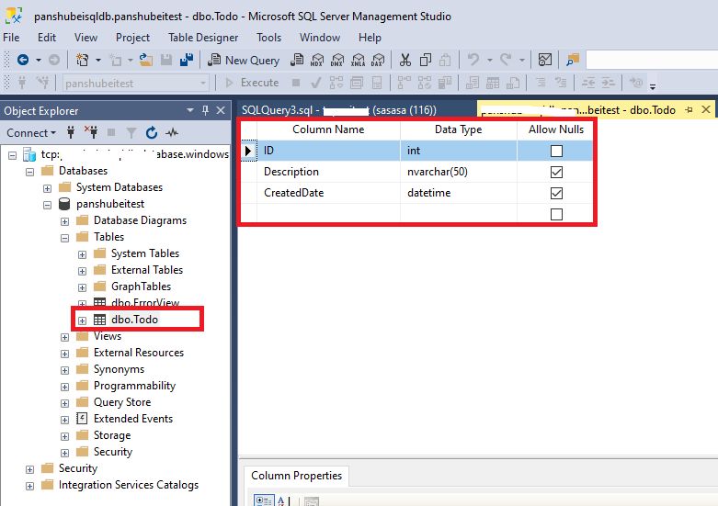Click the Navigate Backward arrow icon
This screenshot has height=506, width=718.
coord(23,60)
